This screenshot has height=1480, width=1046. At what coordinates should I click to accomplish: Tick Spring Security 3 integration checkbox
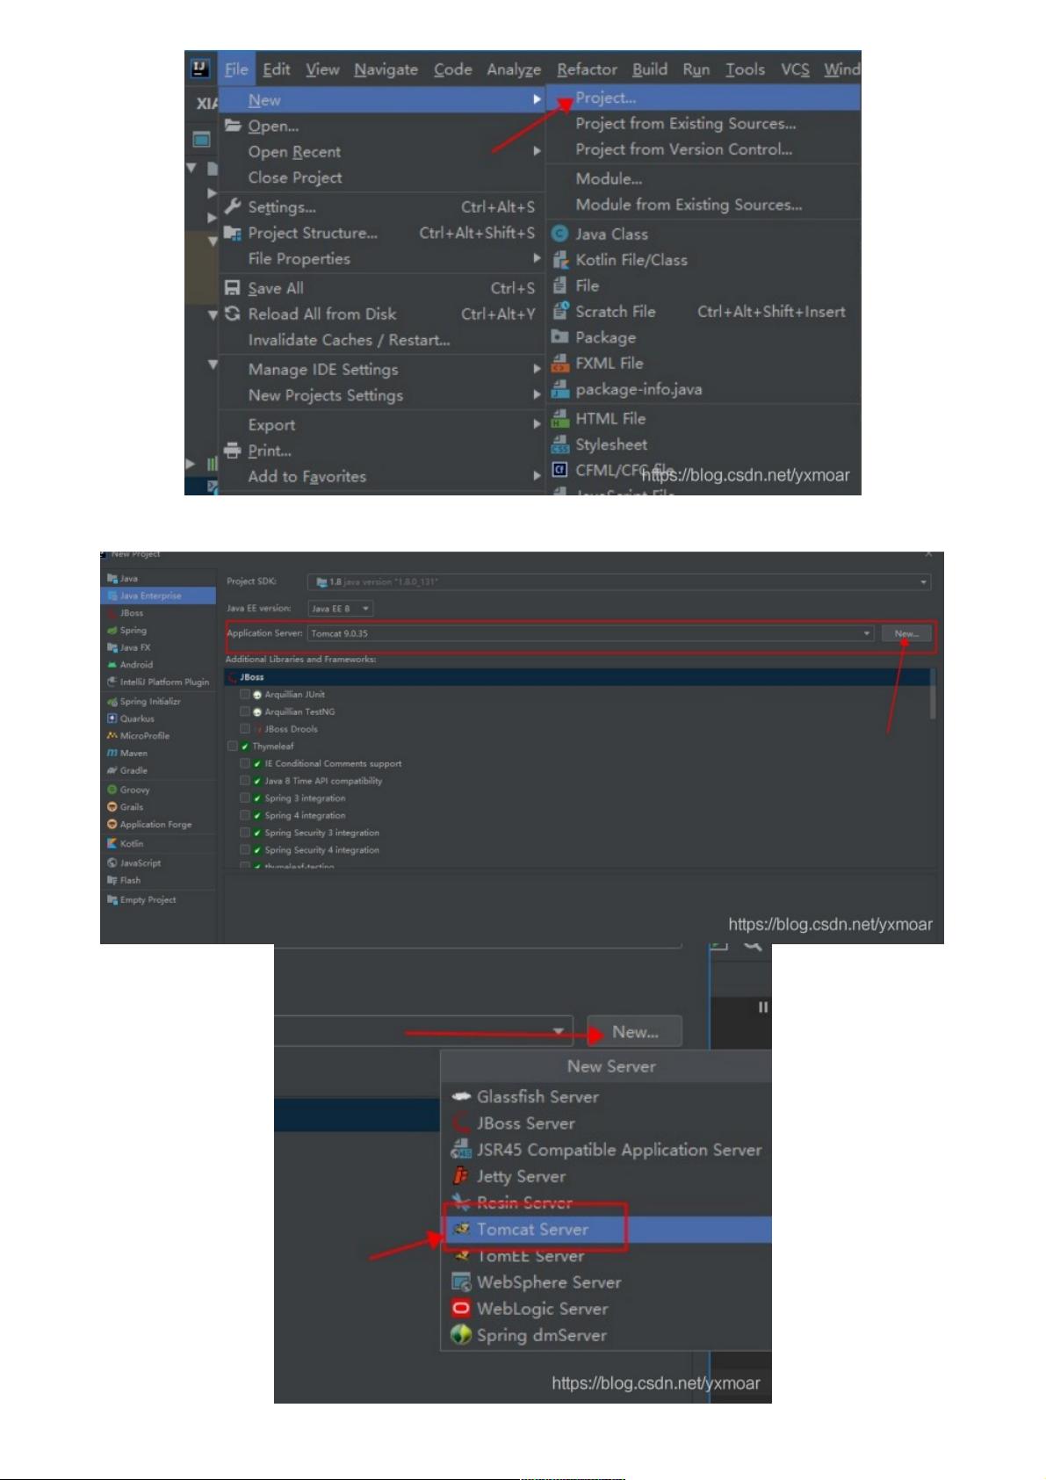tap(245, 833)
